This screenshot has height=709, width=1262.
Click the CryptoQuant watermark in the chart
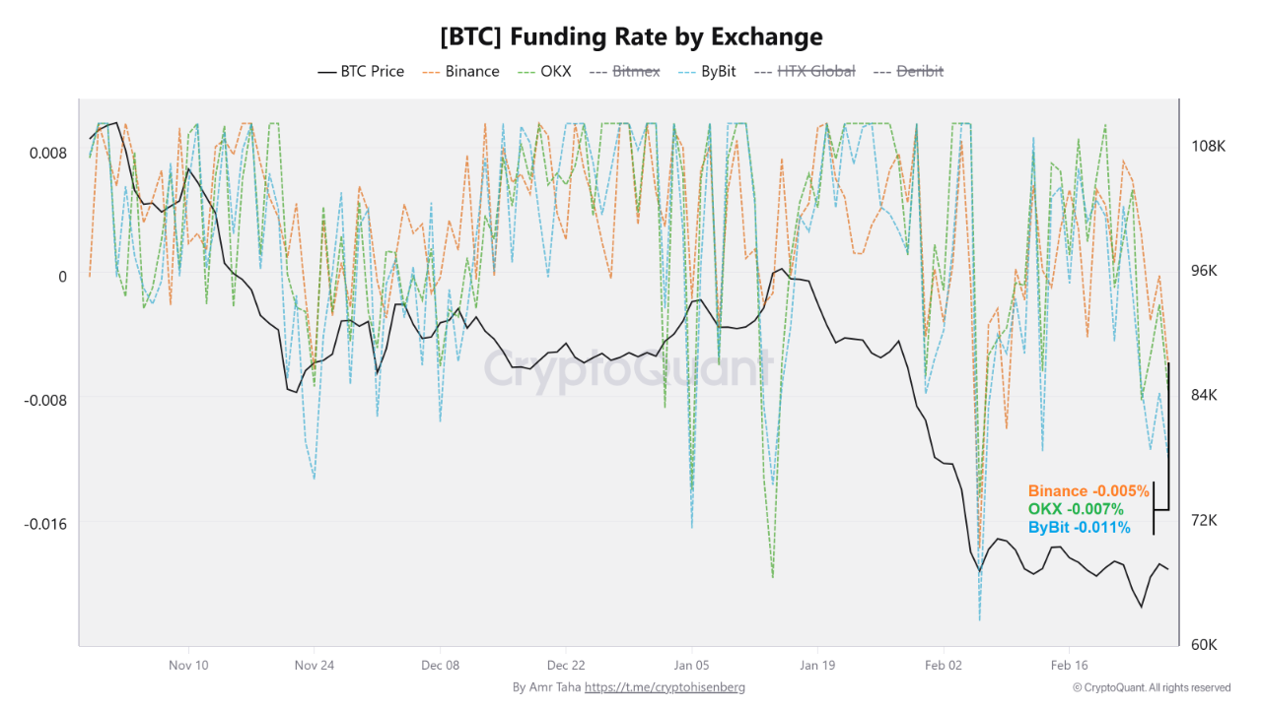click(x=625, y=369)
